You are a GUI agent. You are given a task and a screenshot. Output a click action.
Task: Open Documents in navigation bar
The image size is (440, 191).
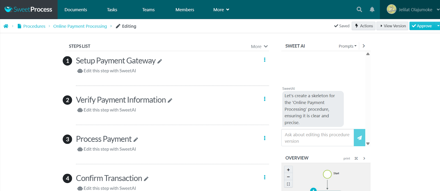76,10
